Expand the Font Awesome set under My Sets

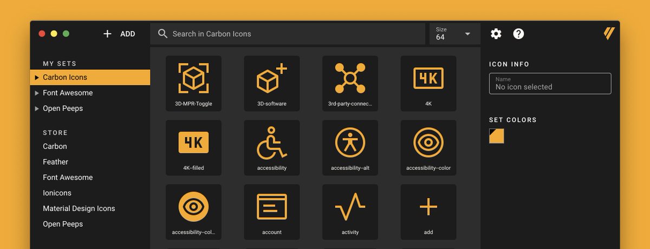pyautogui.click(x=37, y=93)
